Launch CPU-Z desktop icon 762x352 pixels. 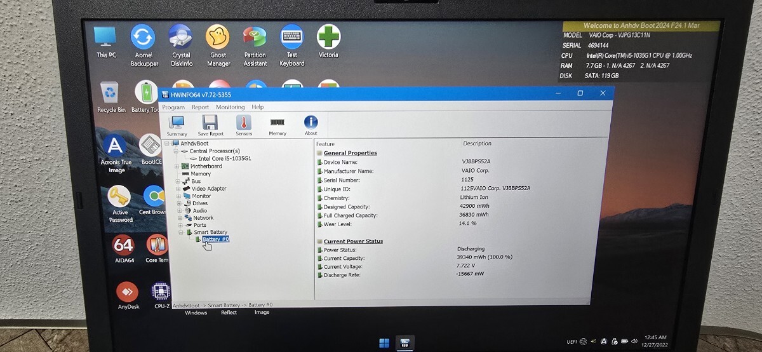coord(161,296)
